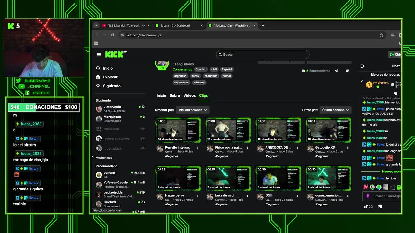
Task: Play the 'Gatobaile XD' clip thumbnail
Action: (x=328, y=130)
